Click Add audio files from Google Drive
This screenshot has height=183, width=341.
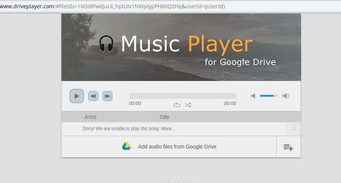pyautogui.click(x=169, y=147)
